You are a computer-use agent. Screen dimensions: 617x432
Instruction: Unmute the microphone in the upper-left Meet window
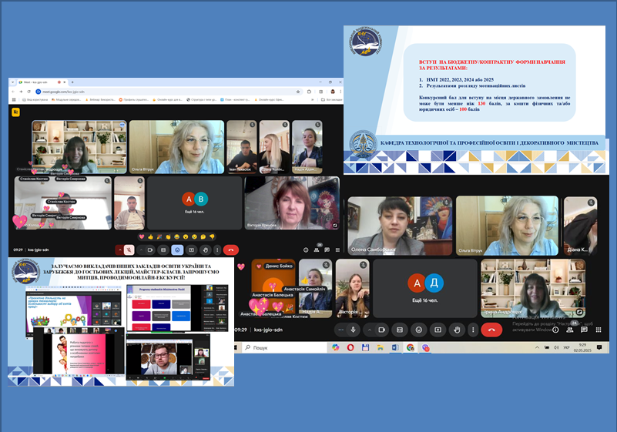[129, 249]
